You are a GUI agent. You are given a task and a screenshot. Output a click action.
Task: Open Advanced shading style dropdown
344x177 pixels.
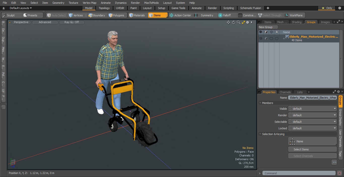[x=45, y=22]
